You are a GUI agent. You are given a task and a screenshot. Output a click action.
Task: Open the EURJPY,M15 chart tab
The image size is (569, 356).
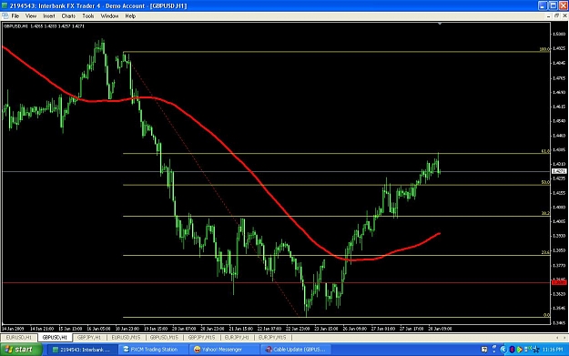pos(272,338)
